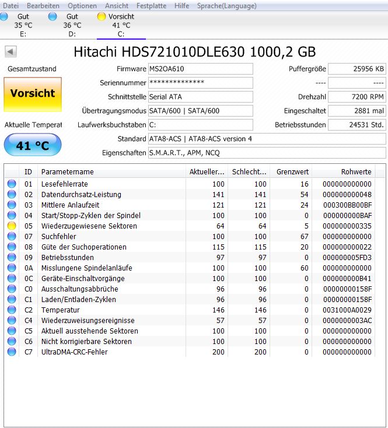
Task: Click status icon for Start/Stopp-Zyklen der Spindel
Action: pos(12,215)
